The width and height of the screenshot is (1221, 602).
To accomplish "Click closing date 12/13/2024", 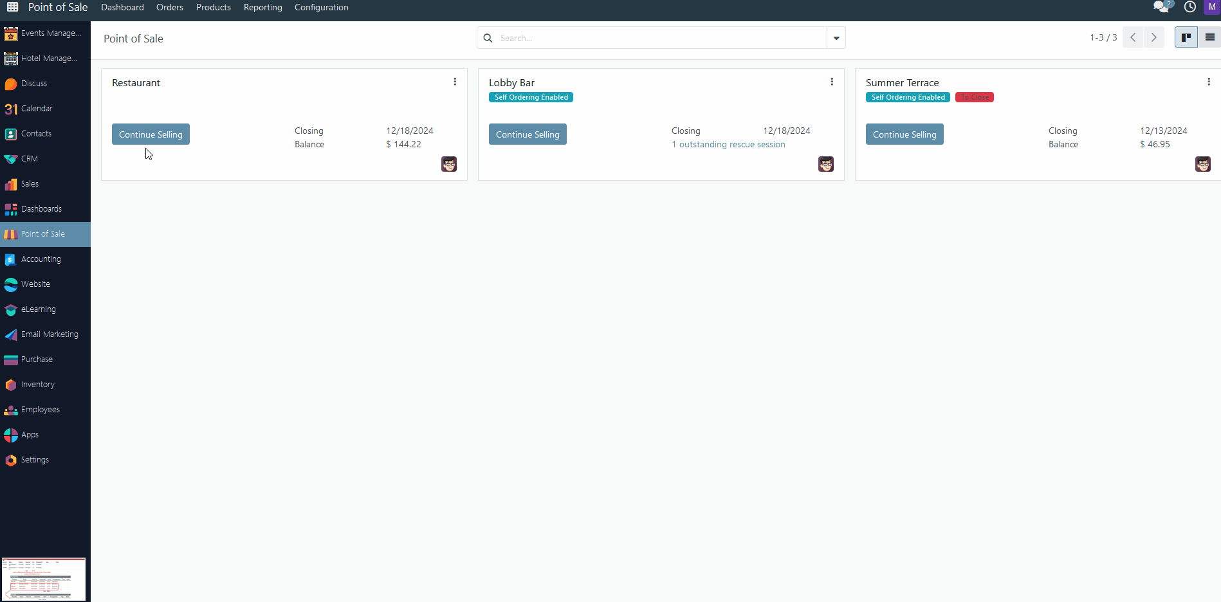I will [x=1164, y=131].
